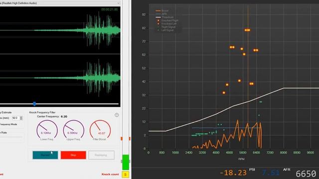Click the blue playback position marker
The image size is (319, 179).
pos(34,104)
